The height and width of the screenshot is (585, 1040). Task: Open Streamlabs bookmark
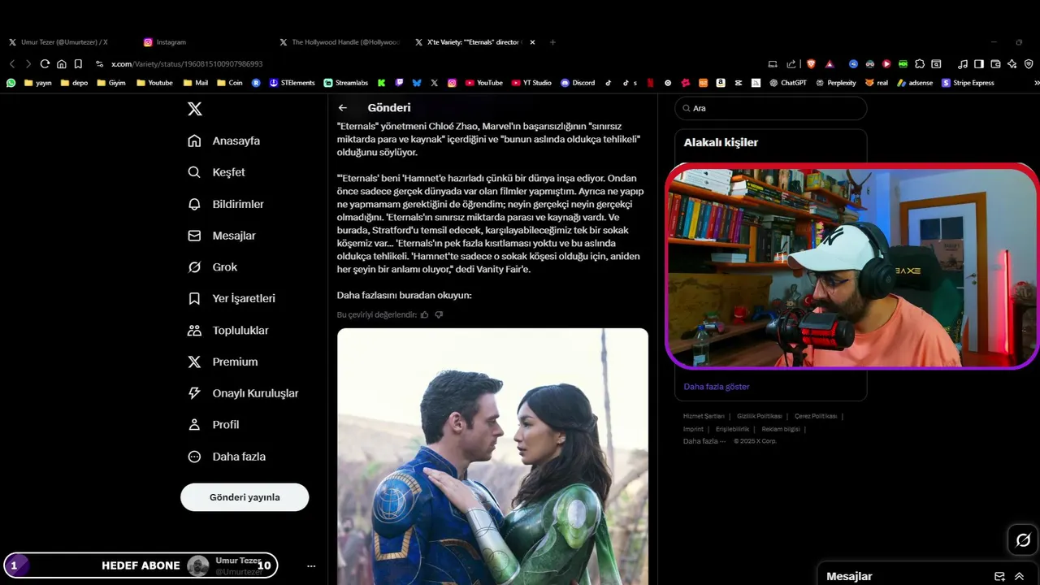point(346,83)
